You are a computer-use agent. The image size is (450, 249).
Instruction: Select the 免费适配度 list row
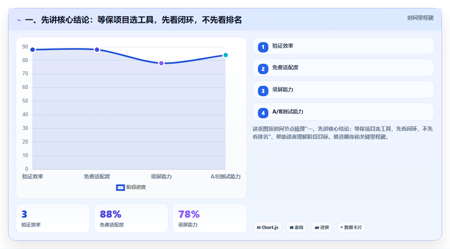click(343, 68)
